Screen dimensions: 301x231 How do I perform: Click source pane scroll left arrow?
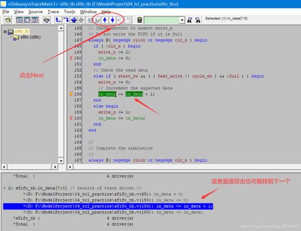[x=70, y=166]
